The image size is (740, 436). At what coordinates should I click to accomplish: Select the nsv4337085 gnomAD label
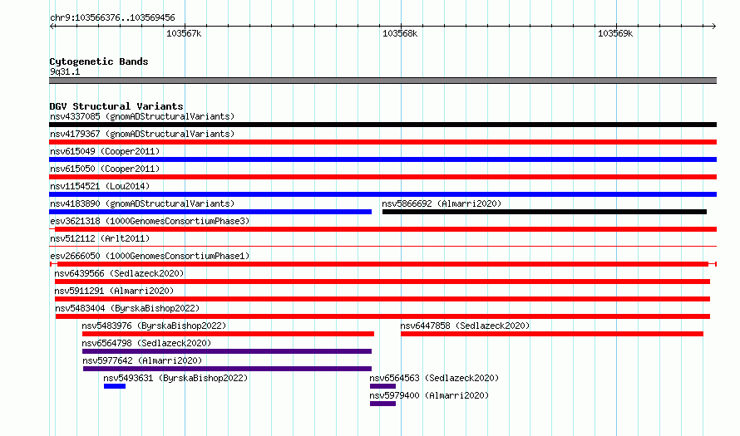click(x=142, y=116)
